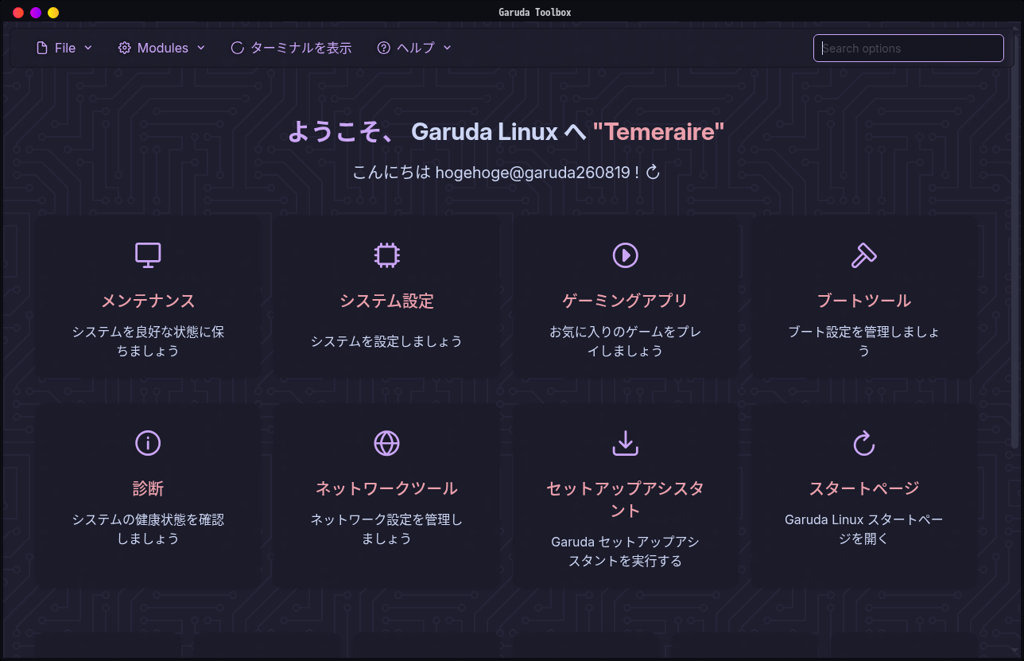This screenshot has height=661, width=1024.
Task: Open the 診断 module title
Action: coord(148,488)
